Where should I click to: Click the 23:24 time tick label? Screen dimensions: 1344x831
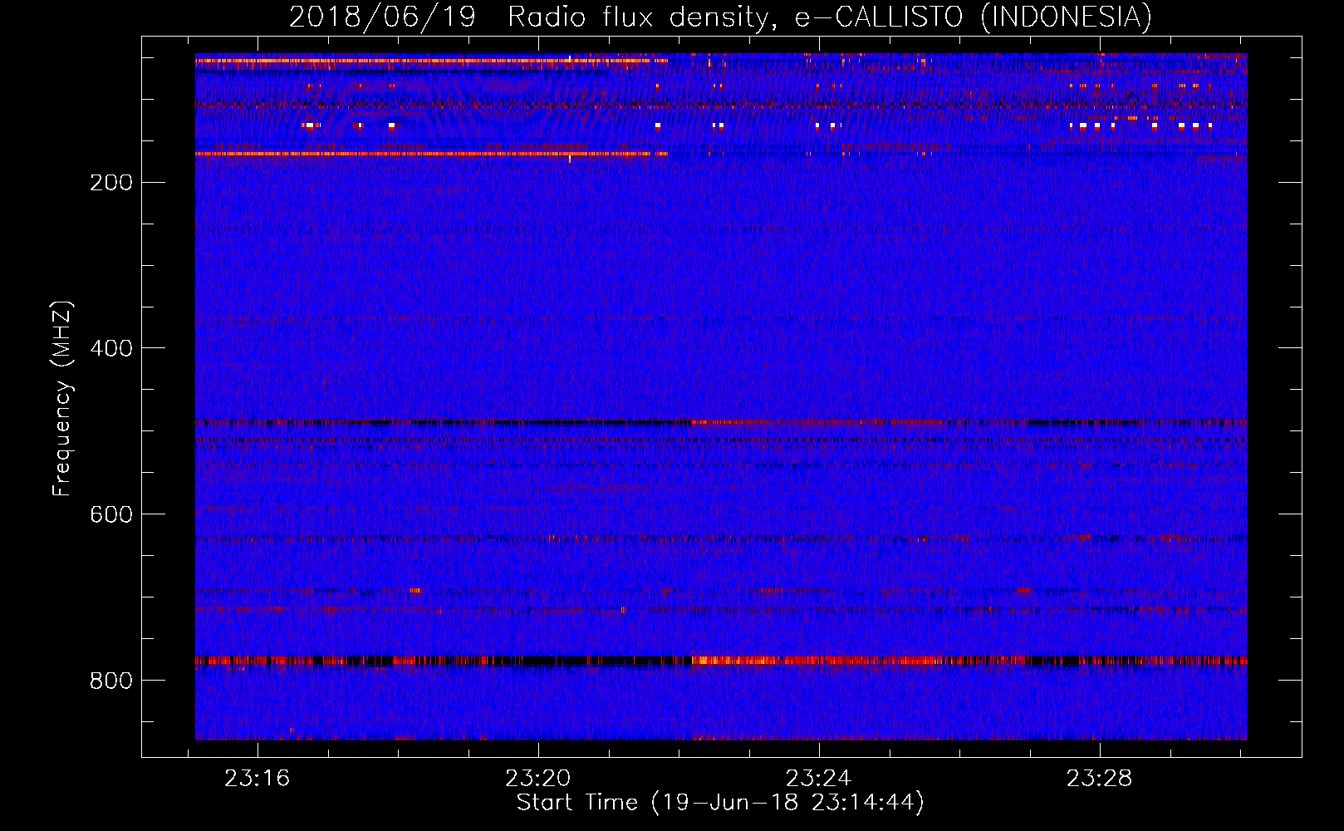pos(819,779)
